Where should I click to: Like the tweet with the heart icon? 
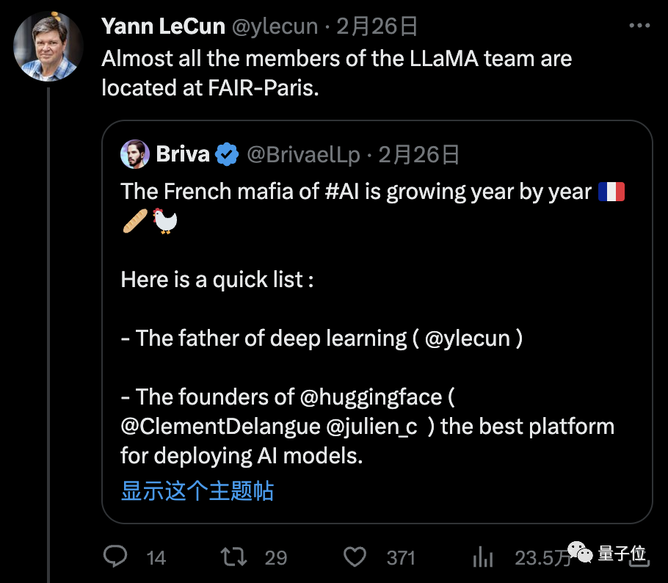[355, 557]
